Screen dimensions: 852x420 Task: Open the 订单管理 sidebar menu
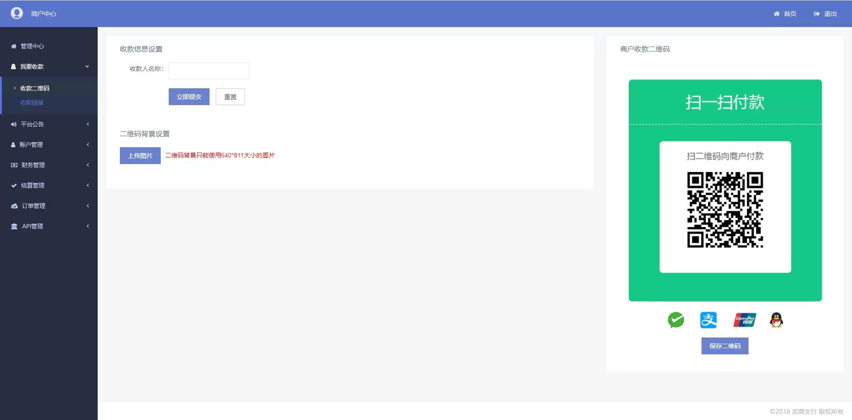pos(34,206)
